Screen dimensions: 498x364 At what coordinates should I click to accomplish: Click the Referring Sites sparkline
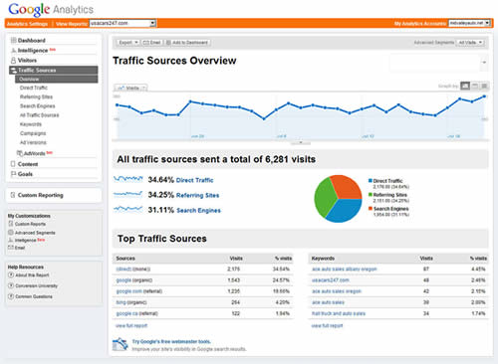[x=127, y=194]
